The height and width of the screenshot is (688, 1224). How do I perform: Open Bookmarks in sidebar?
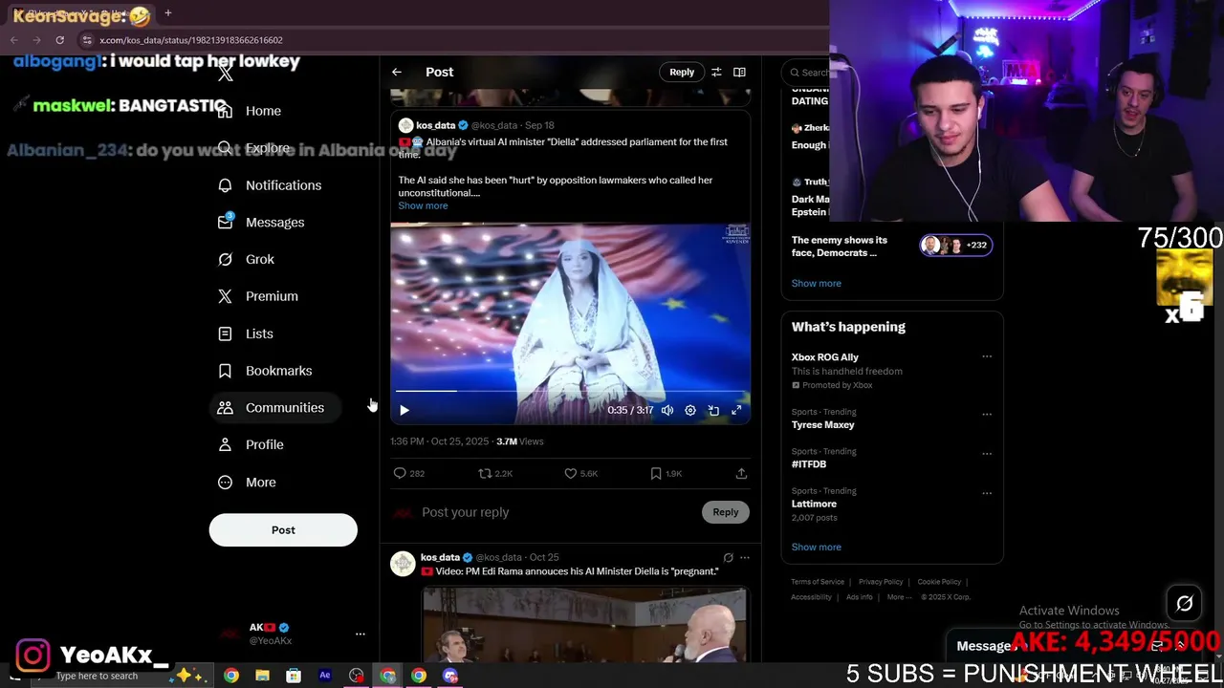(265, 371)
